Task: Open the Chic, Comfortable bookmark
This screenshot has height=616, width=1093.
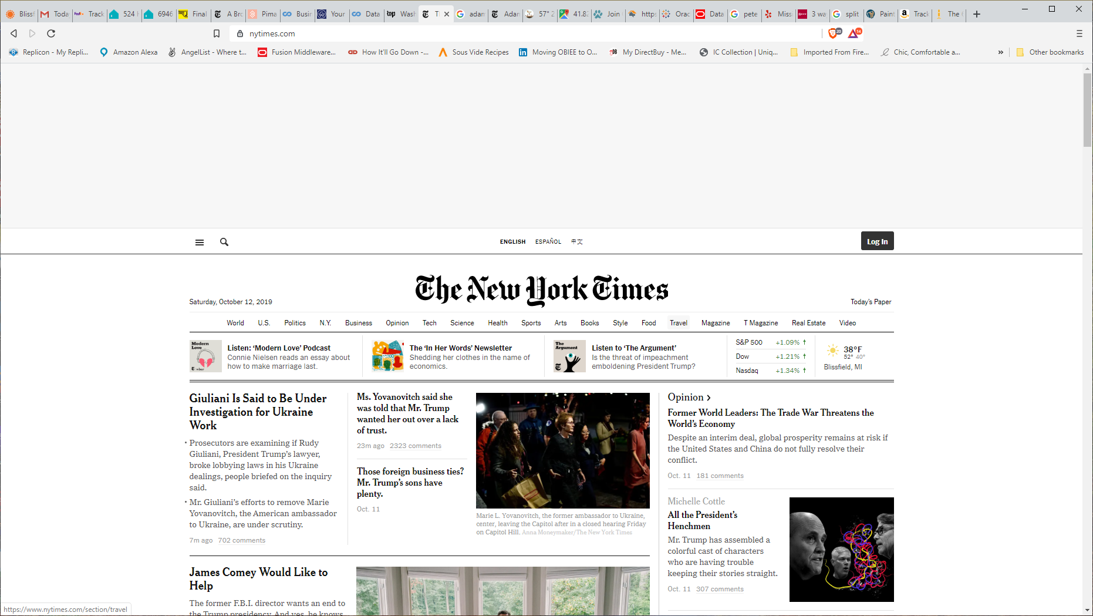Action: point(920,52)
